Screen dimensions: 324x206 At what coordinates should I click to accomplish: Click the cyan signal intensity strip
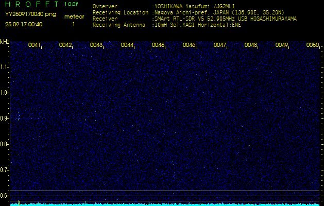tap(165, 204)
